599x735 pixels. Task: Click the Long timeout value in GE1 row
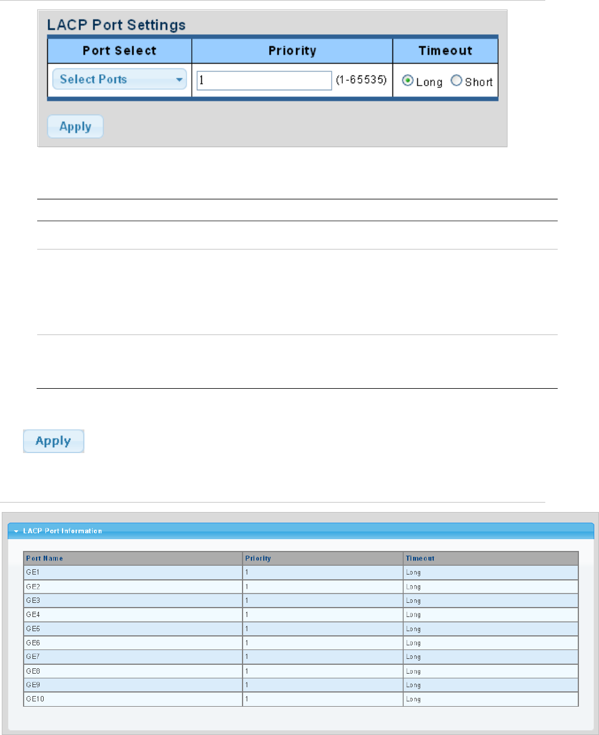pyautogui.click(x=413, y=573)
